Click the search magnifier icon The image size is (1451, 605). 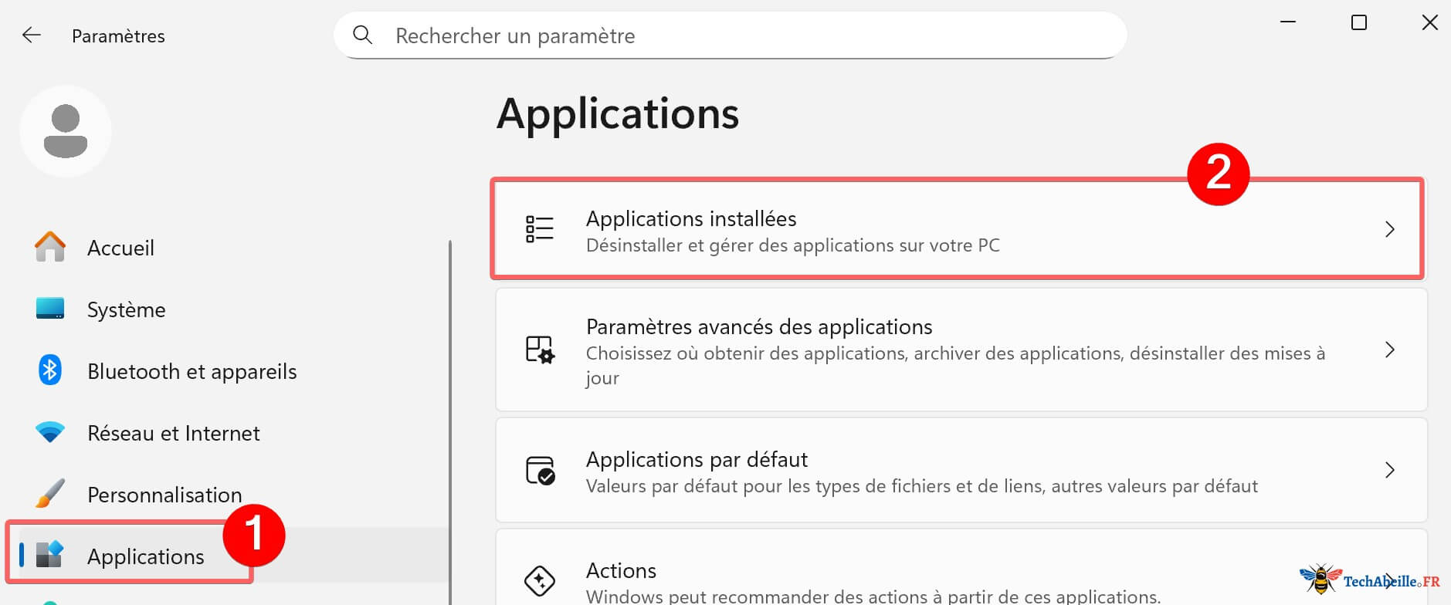click(x=362, y=35)
